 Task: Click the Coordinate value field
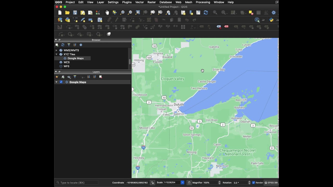tap(137, 183)
